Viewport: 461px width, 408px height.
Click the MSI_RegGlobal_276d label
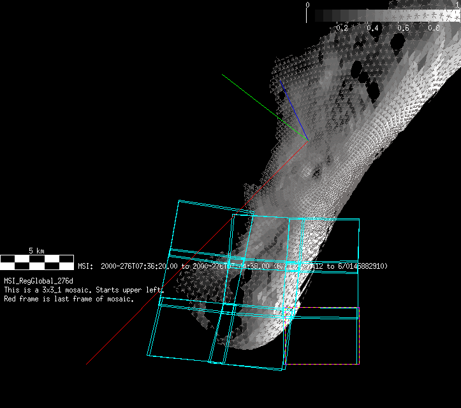(x=39, y=281)
